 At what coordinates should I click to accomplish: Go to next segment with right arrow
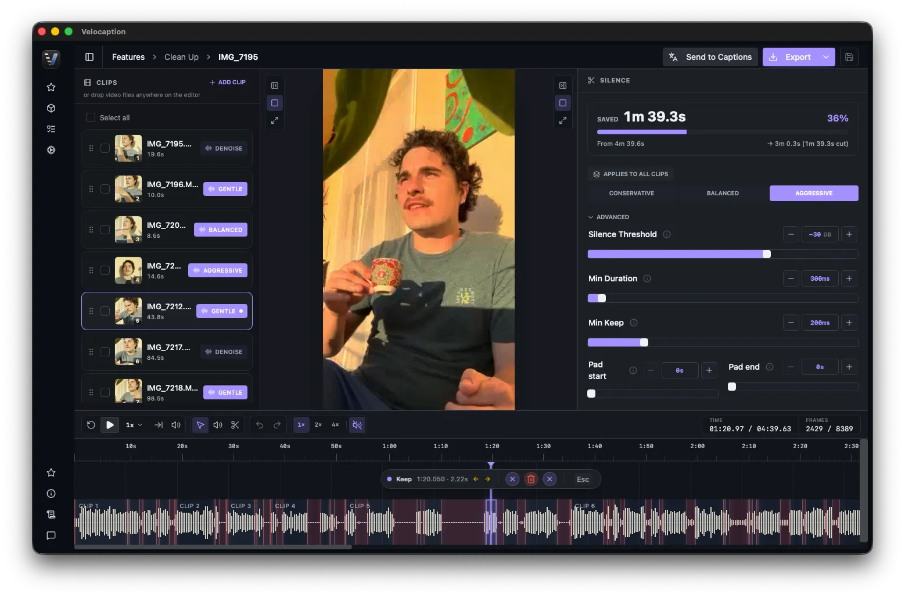(x=487, y=479)
